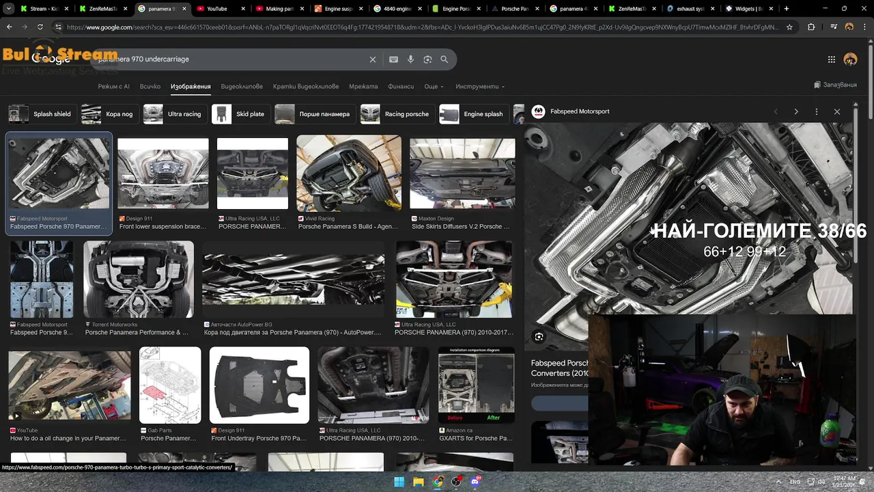The width and height of the screenshot is (874, 492).
Task: Bookmark this page with the star icon
Action: (789, 27)
